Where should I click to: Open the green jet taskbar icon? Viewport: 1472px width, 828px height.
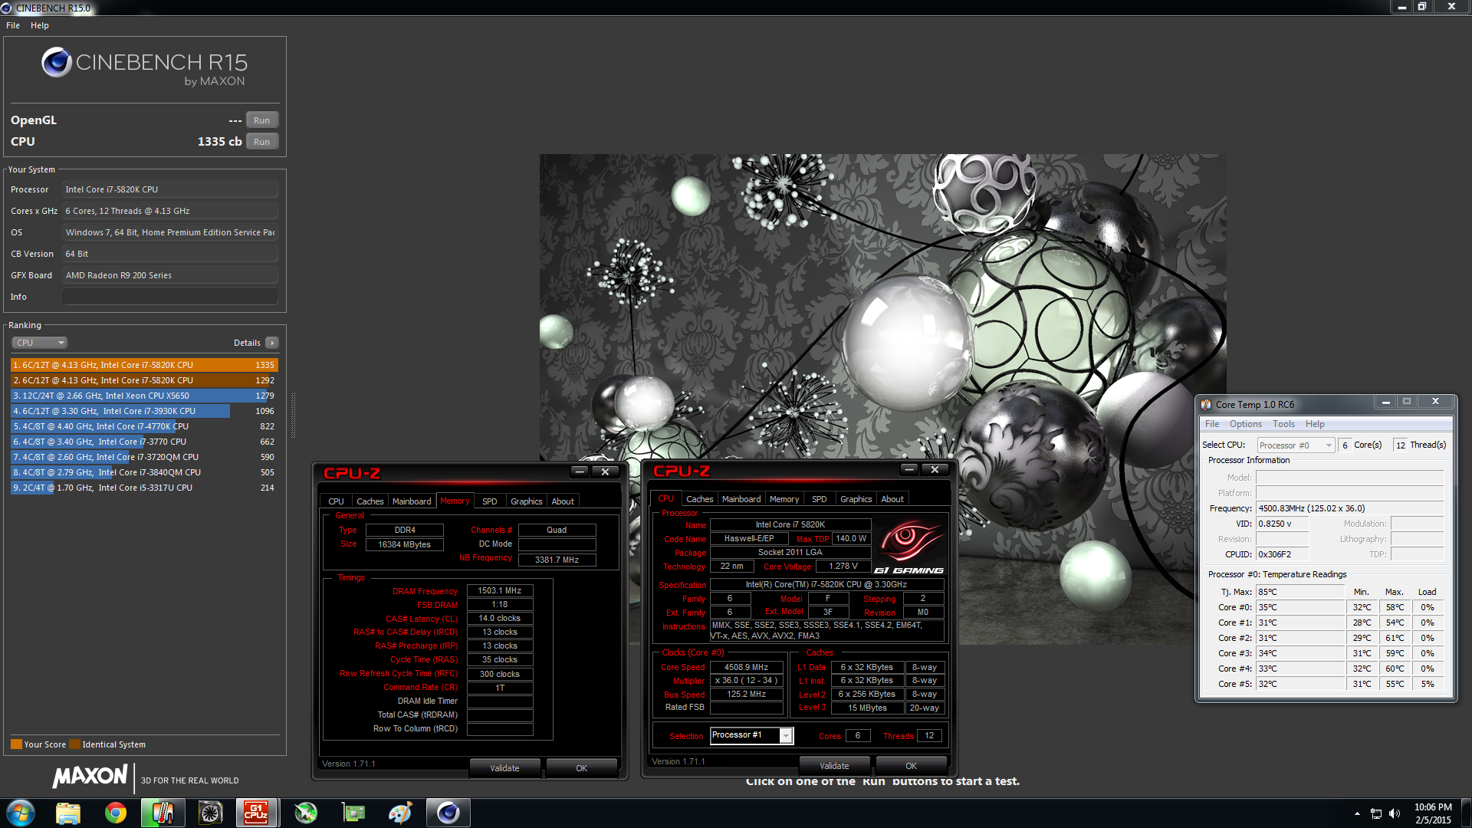(x=306, y=813)
